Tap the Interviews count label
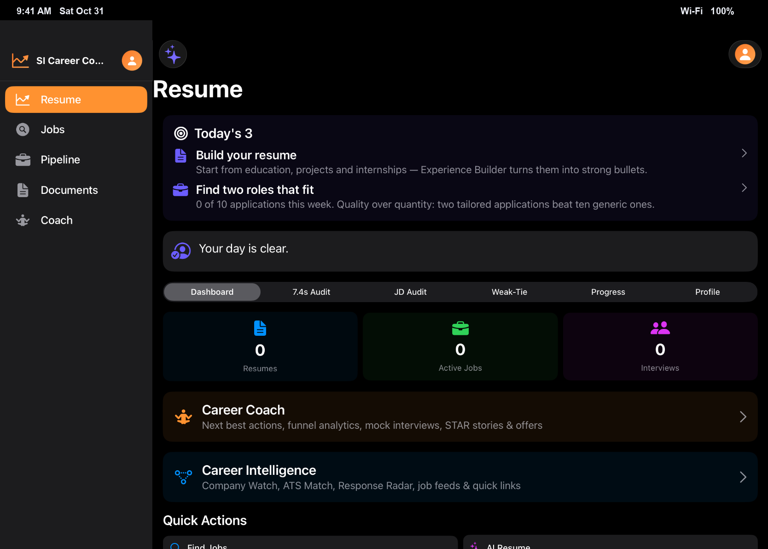This screenshot has width=768, height=549. (x=660, y=368)
